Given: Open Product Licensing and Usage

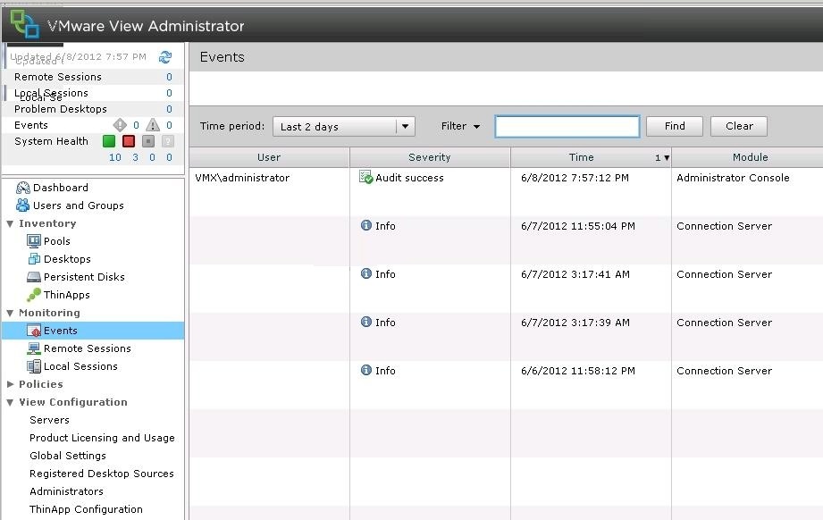Looking at the screenshot, I should click(102, 438).
